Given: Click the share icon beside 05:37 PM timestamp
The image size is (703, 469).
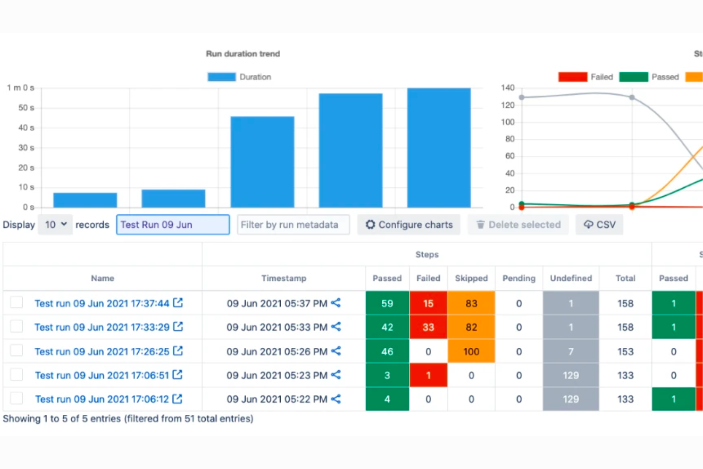Looking at the screenshot, I should [336, 303].
